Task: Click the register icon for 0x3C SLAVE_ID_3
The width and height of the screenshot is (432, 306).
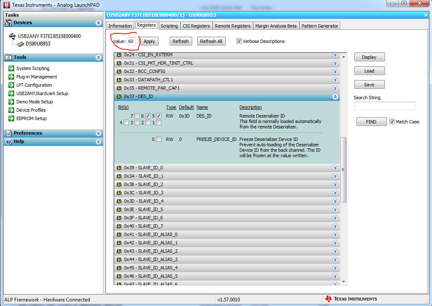Action: pos(119,193)
